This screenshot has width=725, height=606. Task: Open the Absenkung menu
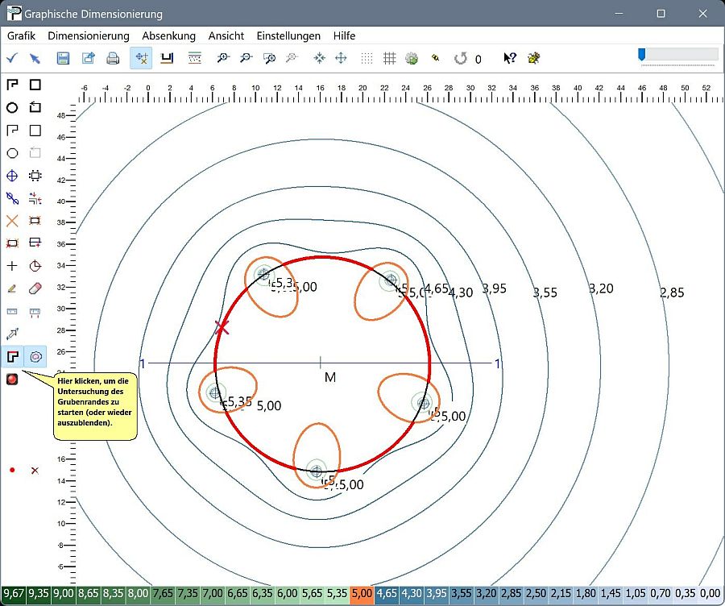click(168, 35)
